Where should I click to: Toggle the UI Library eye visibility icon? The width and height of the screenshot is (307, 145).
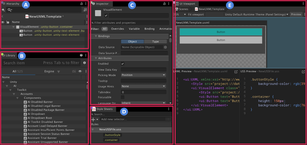80,71
